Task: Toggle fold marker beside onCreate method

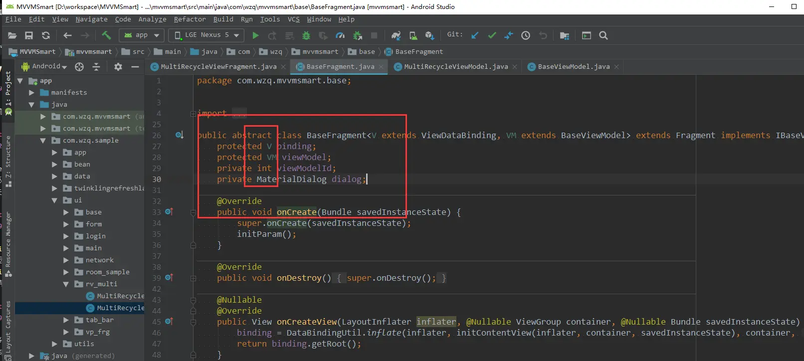Action: coord(193,212)
